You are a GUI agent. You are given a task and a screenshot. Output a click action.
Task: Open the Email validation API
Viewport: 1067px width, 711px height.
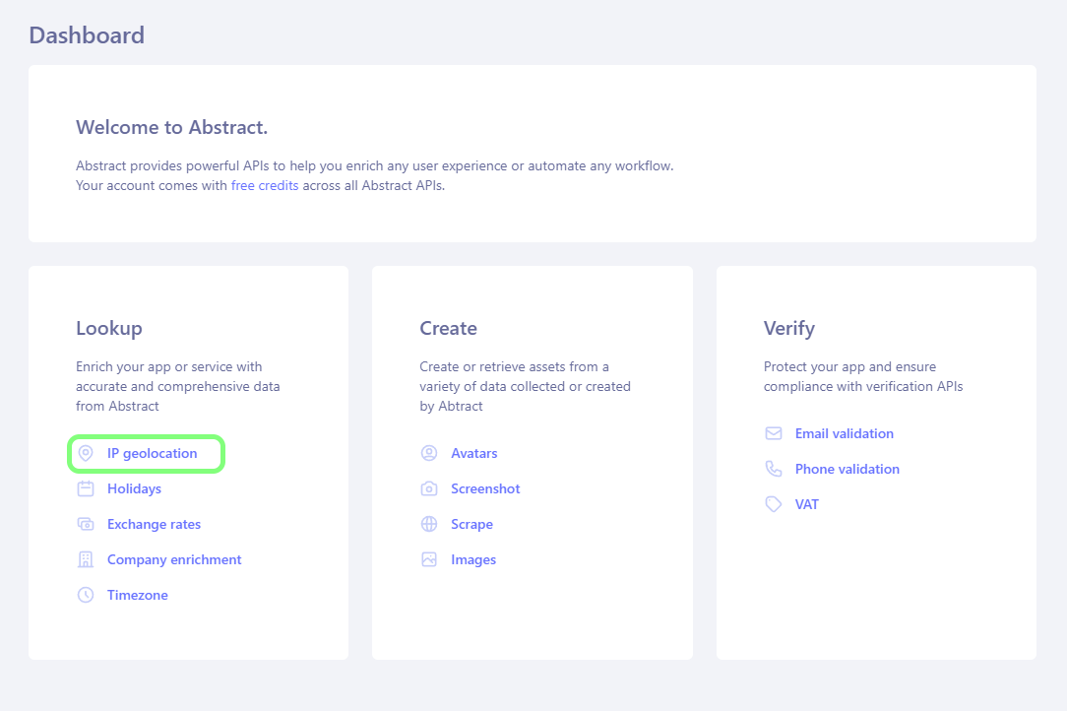click(845, 433)
